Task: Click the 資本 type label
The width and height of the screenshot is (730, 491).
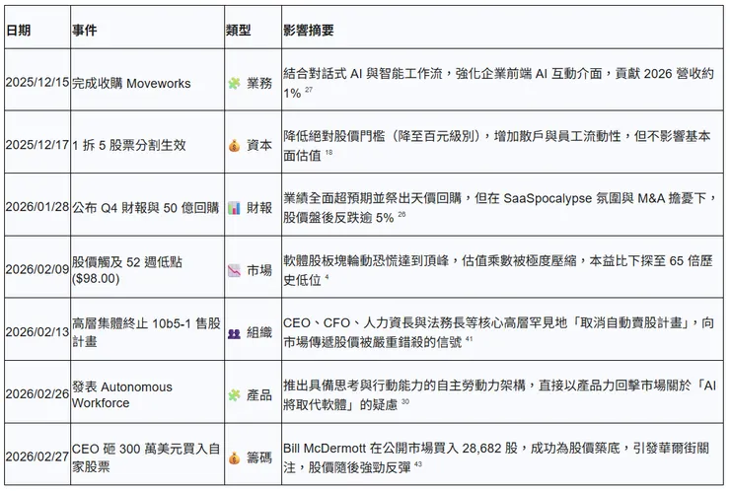Action: point(259,146)
